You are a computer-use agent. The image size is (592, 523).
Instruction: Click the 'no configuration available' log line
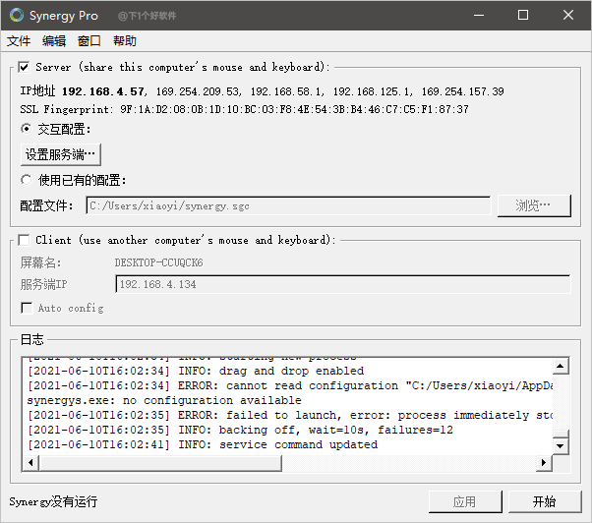(x=164, y=400)
